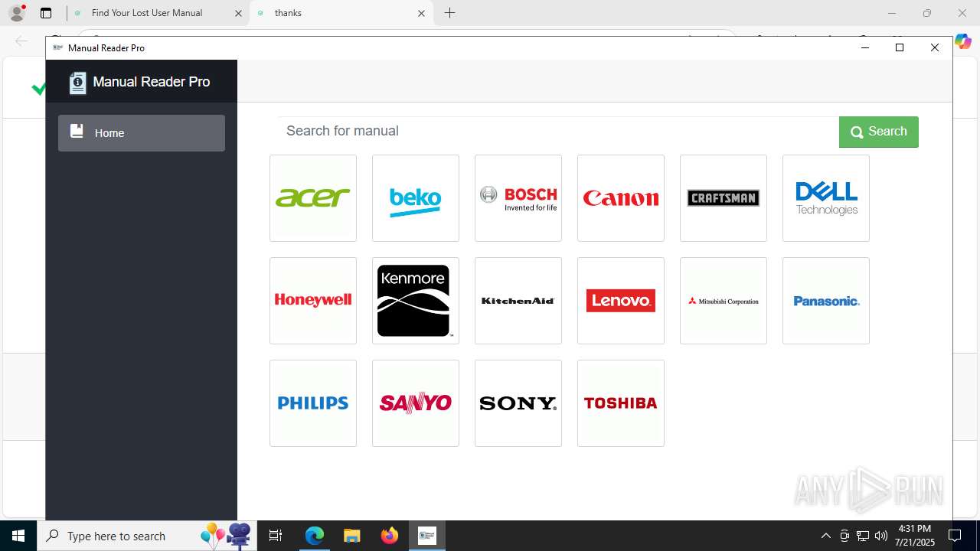The width and height of the screenshot is (980, 551).
Task: Open browser tab actions menu icon
Action: point(46,13)
